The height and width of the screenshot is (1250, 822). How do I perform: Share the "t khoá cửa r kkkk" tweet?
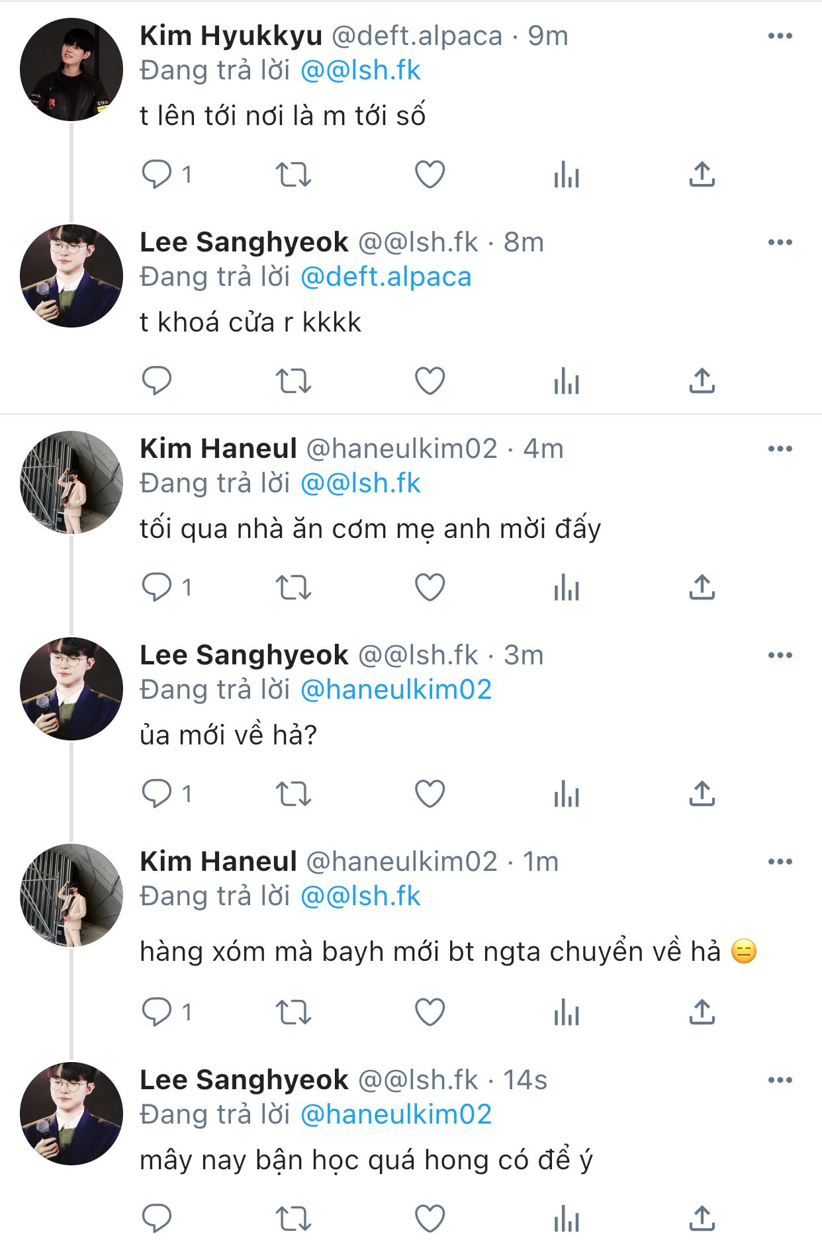[x=702, y=381]
